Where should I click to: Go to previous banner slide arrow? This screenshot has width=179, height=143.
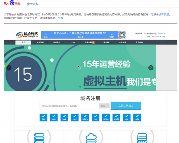click(9, 68)
